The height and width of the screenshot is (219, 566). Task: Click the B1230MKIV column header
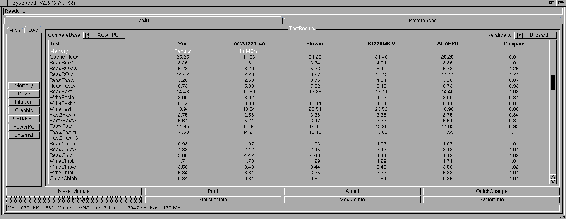[x=381, y=44]
